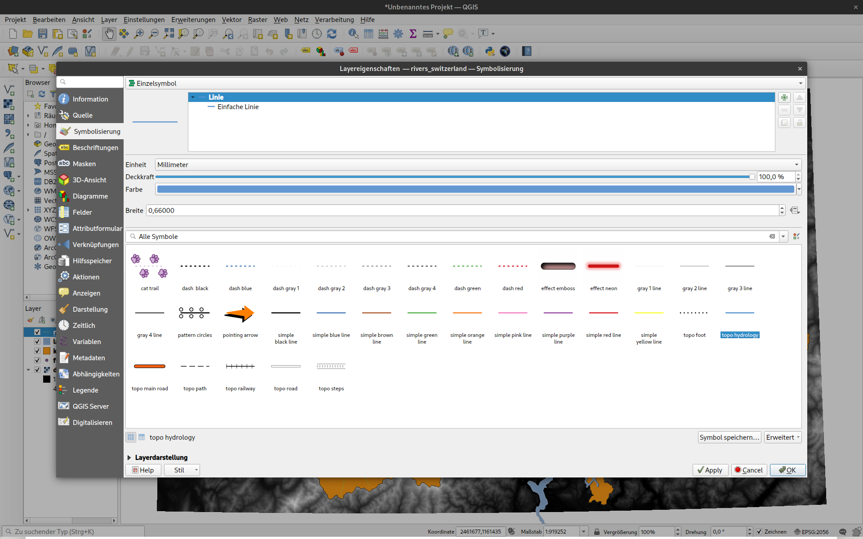Click the lock symbol layer icon
The height and width of the screenshot is (539, 863).
click(799, 123)
